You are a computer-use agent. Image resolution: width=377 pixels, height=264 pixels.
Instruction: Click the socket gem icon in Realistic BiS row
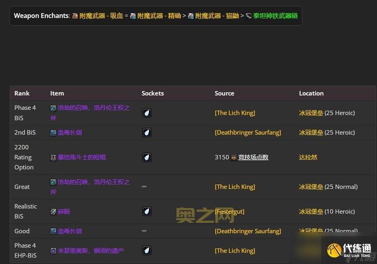[x=147, y=211]
